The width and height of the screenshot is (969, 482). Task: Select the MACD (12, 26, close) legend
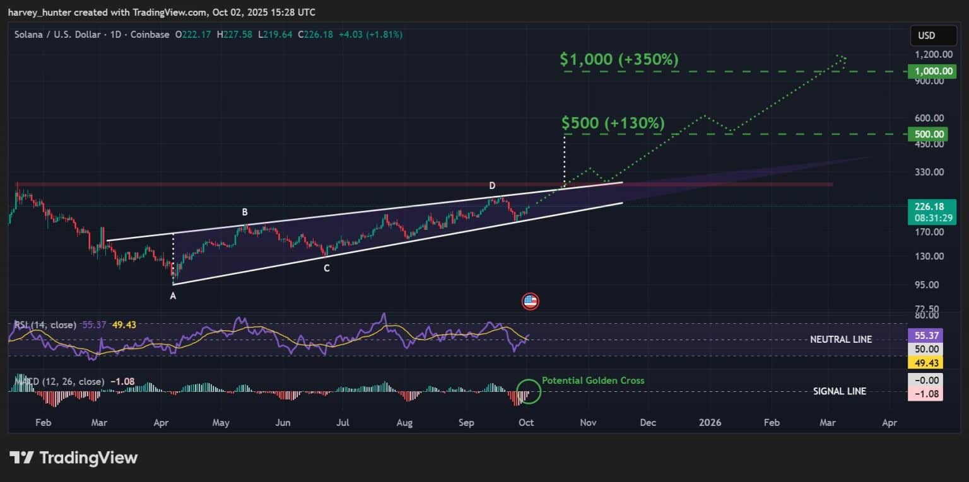click(60, 382)
